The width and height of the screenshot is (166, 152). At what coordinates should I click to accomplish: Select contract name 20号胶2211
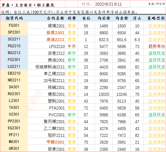click(x=54, y=80)
